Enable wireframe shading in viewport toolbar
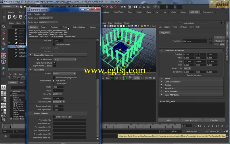This screenshot has height=144, width=230. click(x=129, y=26)
